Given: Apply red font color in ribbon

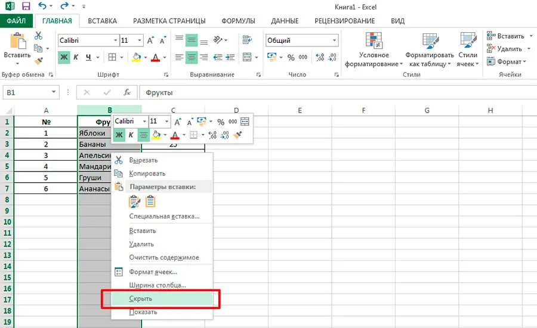Looking at the screenshot, I should coord(156,57).
